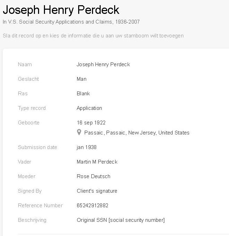Click the Moeder field label
Image resolution: width=229 pixels, height=236 pixels.
click(27, 176)
